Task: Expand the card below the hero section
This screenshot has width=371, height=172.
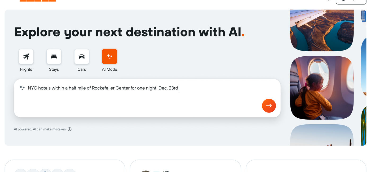Action: [65, 165]
